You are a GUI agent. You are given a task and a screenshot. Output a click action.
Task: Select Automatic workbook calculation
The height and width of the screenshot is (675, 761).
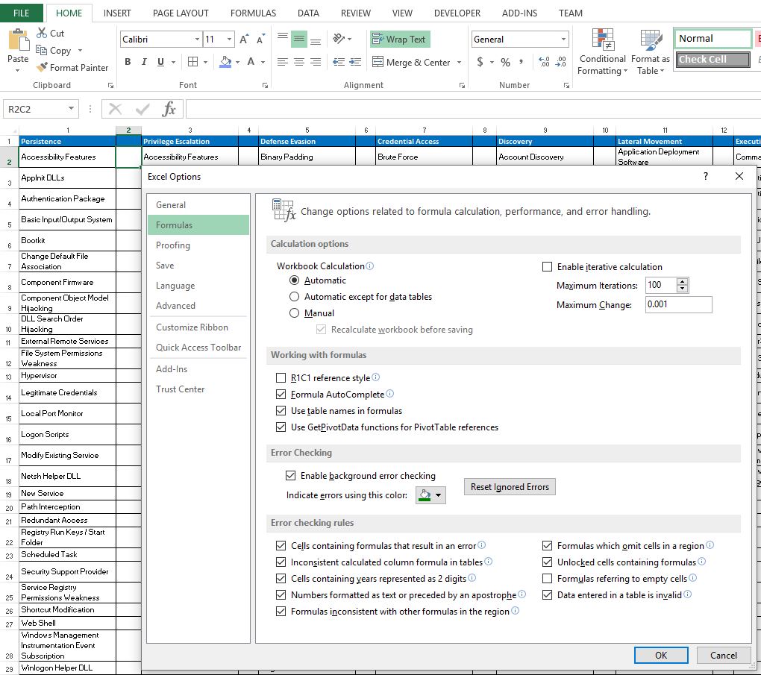[x=294, y=280]
